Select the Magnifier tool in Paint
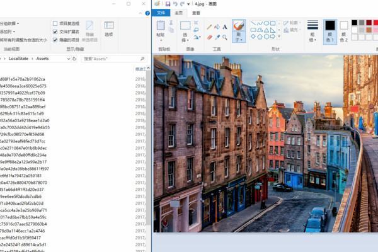The height and width of the screenshot is (252, 378). pos(225,37)
